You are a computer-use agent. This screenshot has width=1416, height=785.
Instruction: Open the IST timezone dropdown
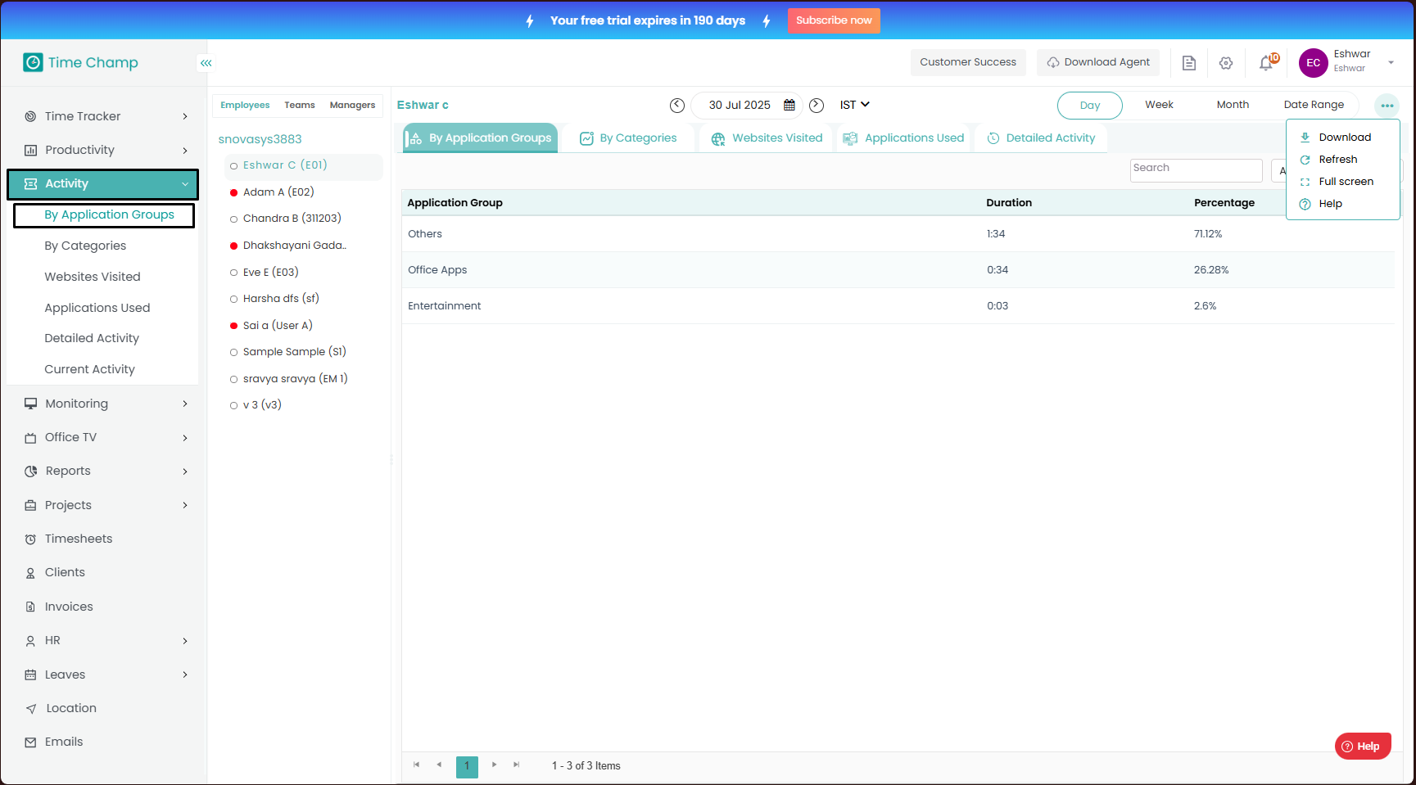coord(854,105)
